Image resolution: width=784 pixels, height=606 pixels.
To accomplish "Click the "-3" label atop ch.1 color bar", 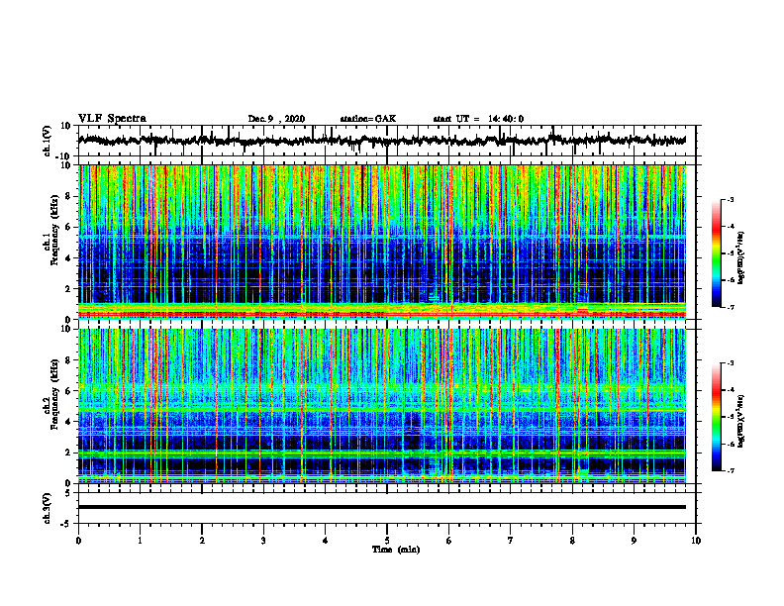I will (x=730, y=200).
